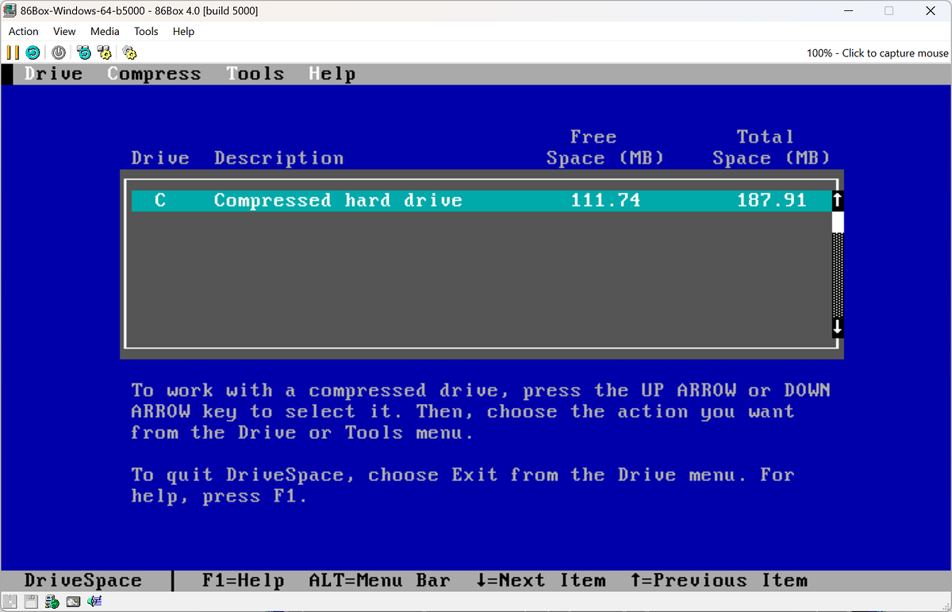This screenshot has width=952, height=612.
Task: Click the 86Box title bar app icon
Action: click(x=10, y=10)
